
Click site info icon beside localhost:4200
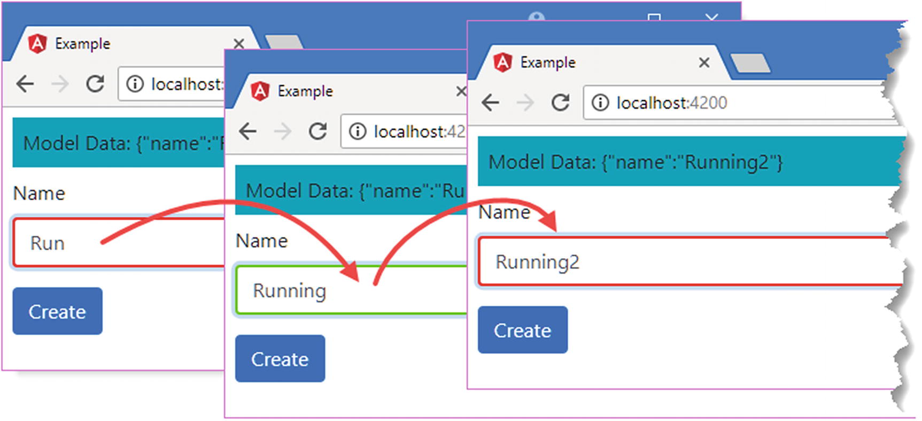[x=600, y=102]
